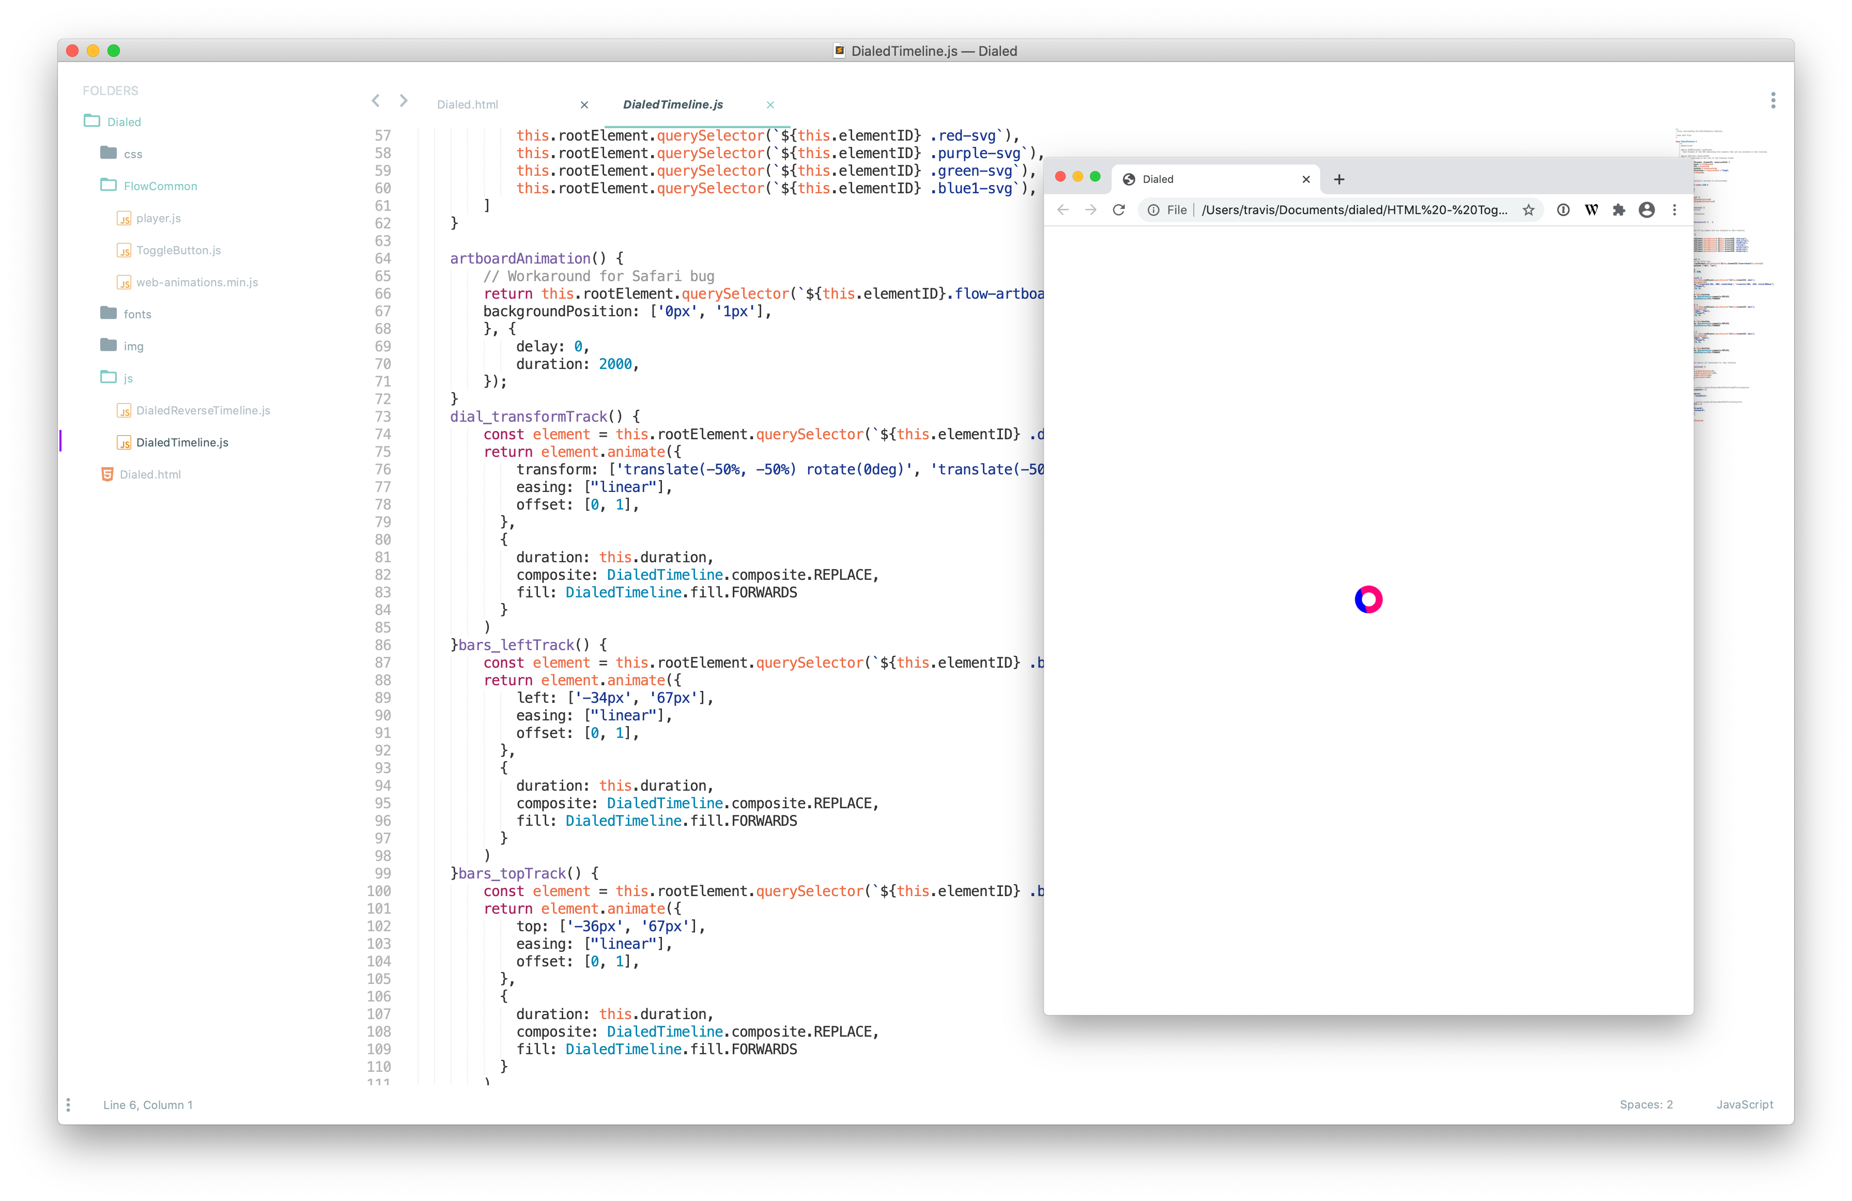
Task: Open the editor options three-dot menu
Action: pyautogui.click(x=1773, y=100)
